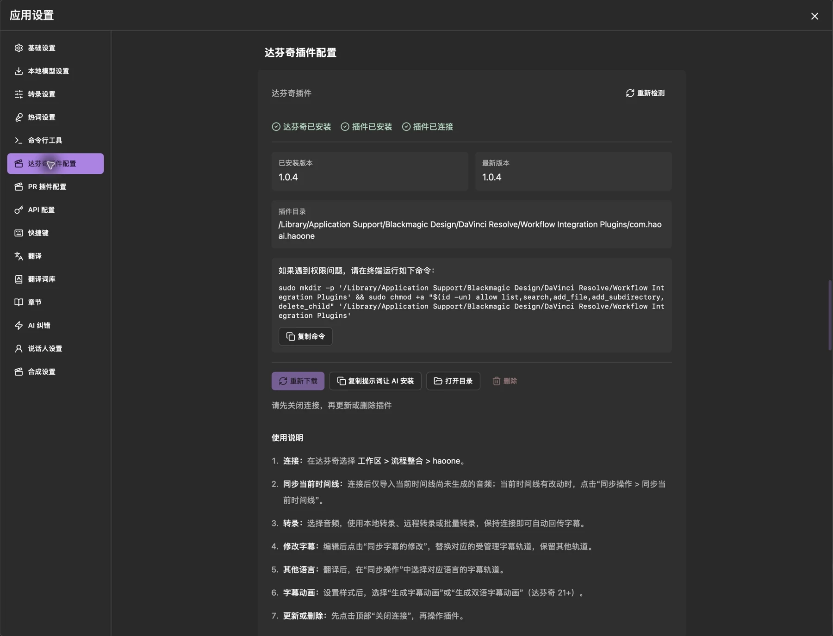Click the 删除 plugin button
The width and height of the screenshot is (833, 636).
tap(505, 381)
